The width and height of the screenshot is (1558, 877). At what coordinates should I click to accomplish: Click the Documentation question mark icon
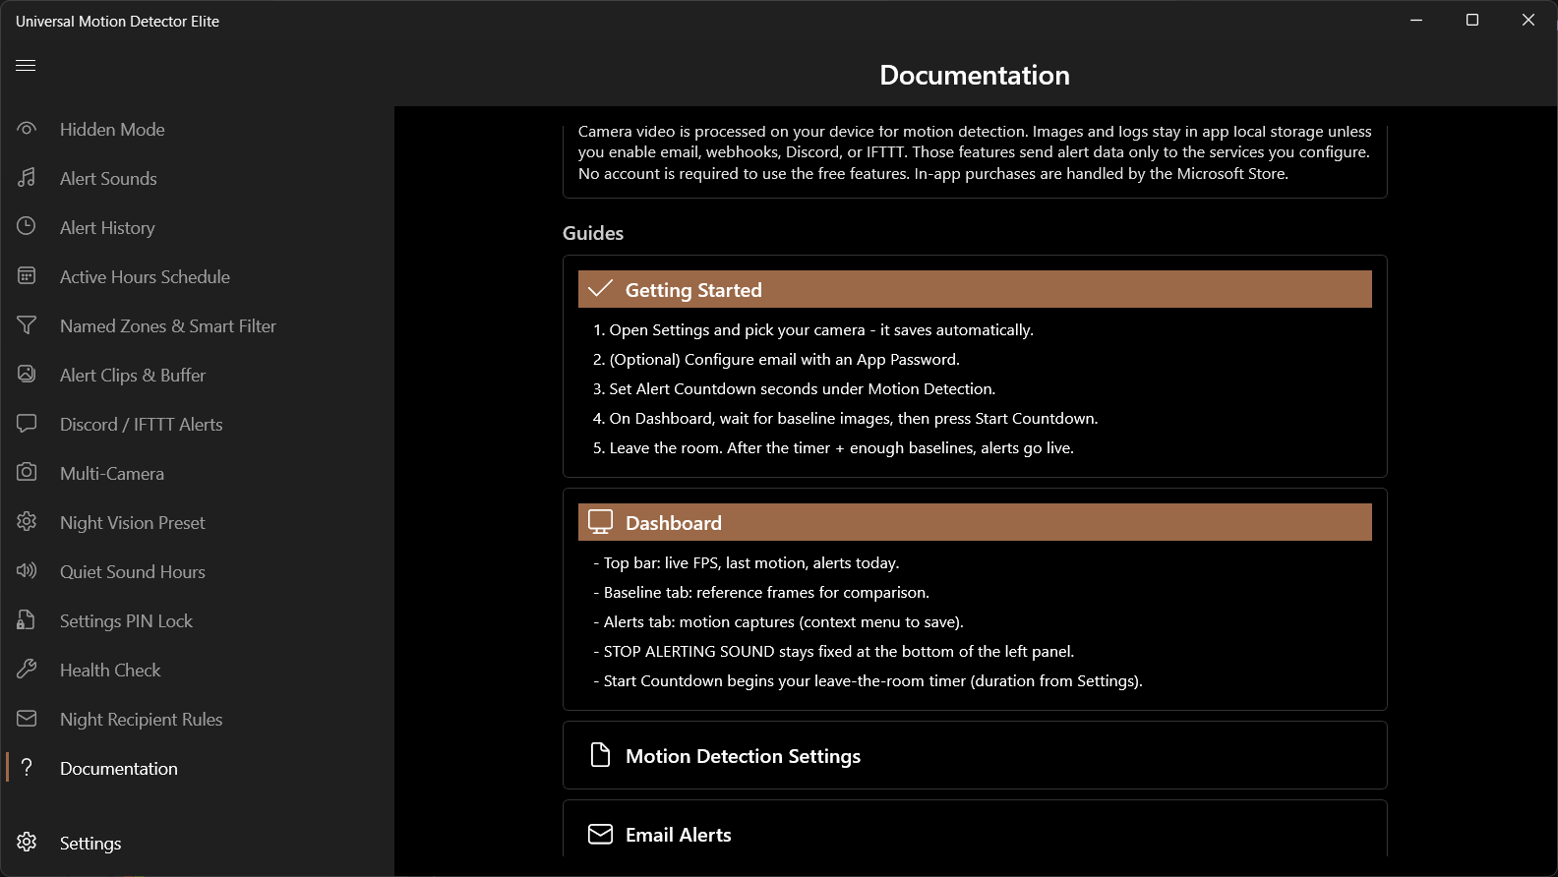click(x=27, y=768)
